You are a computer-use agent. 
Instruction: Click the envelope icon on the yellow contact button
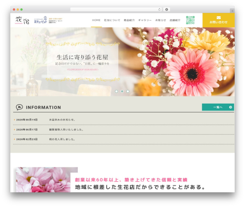[219, 18]
